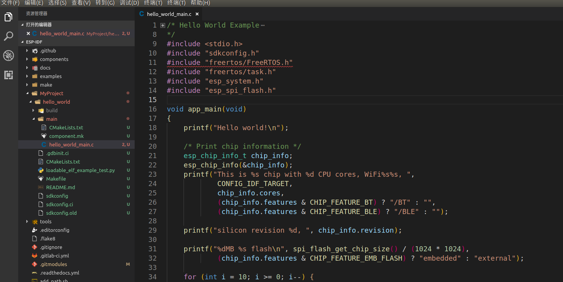Click the Makefile file icon
The image size is (563, 282).
41,179
